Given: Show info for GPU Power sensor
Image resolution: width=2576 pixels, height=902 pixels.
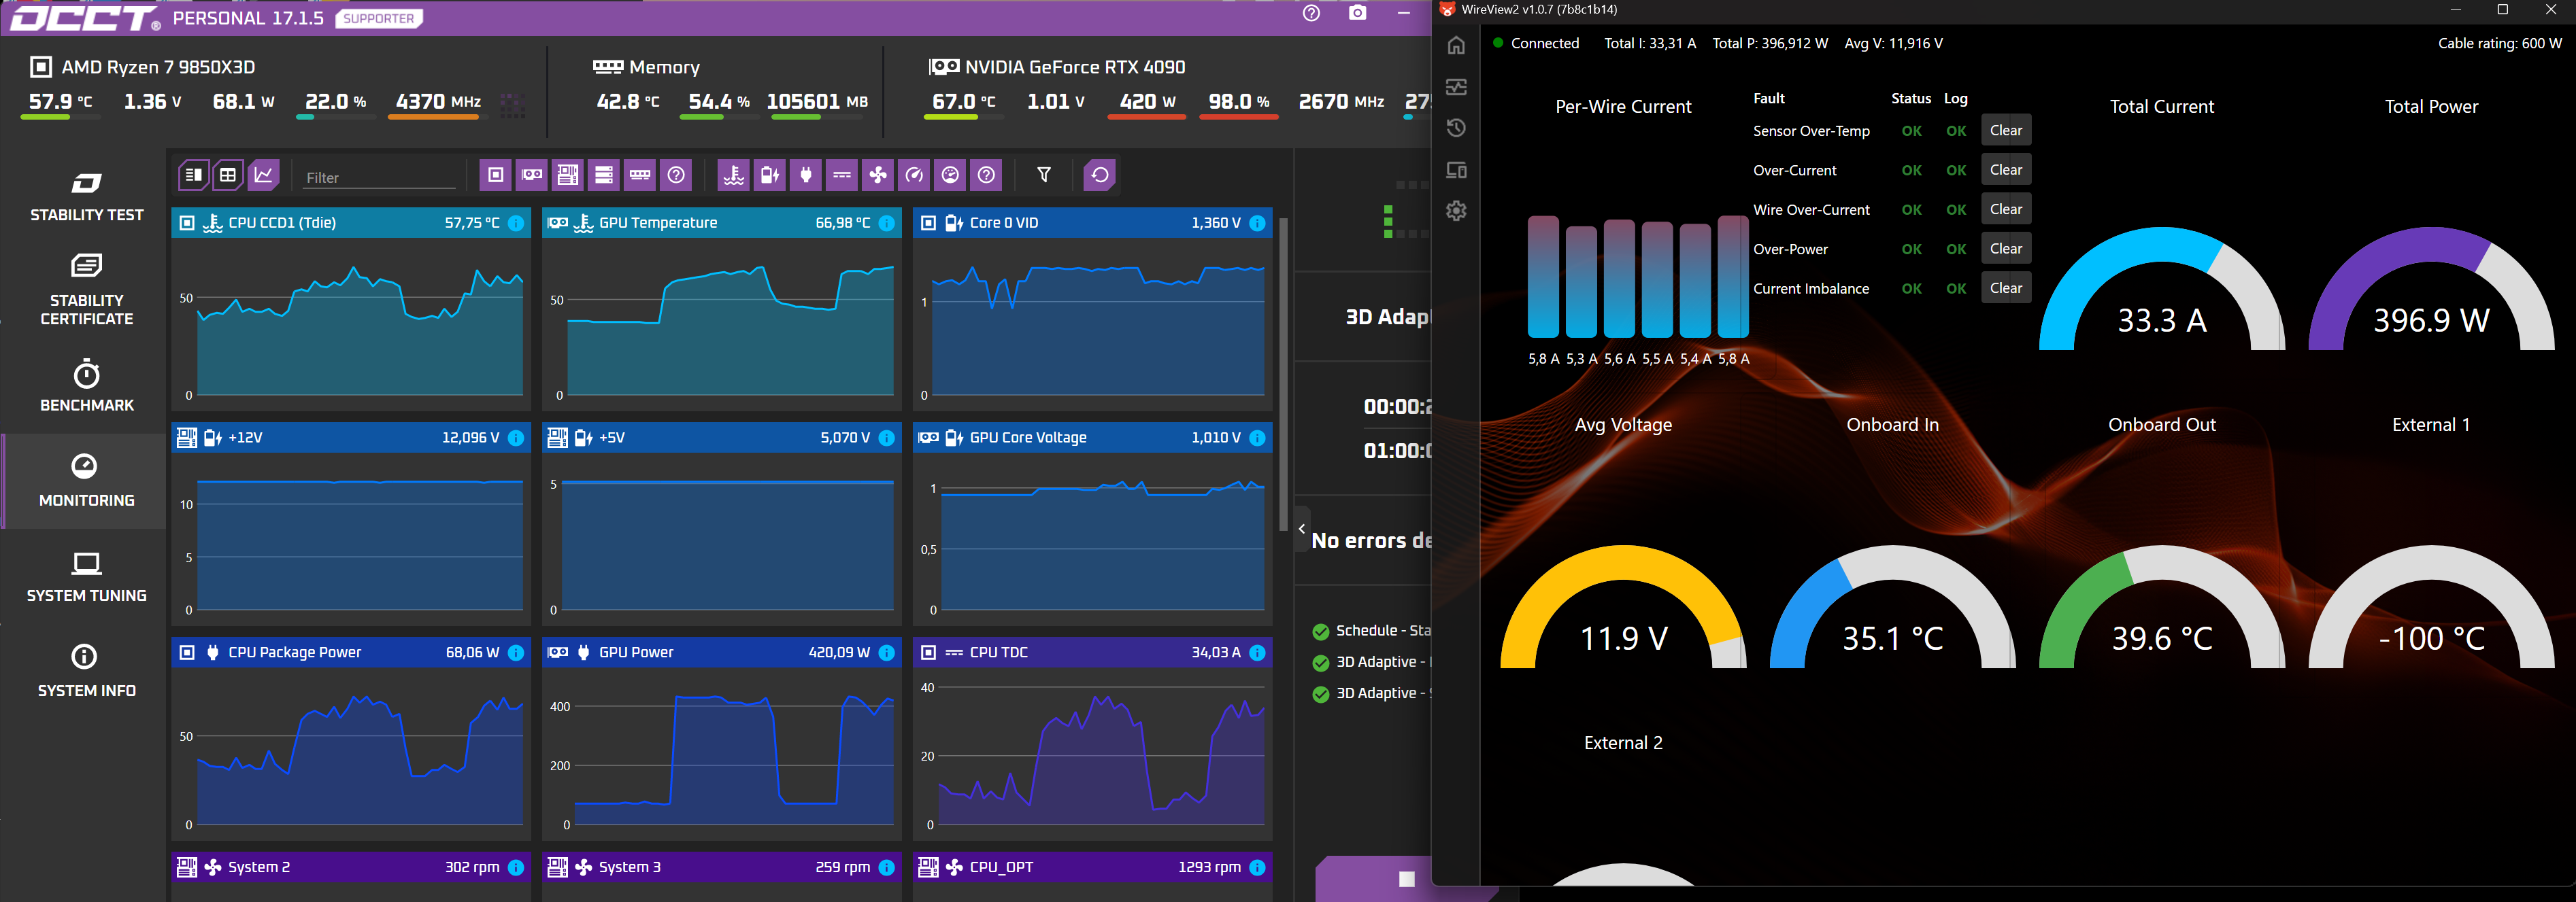Looking at the screenshot, I should click(x=886, y=653).
